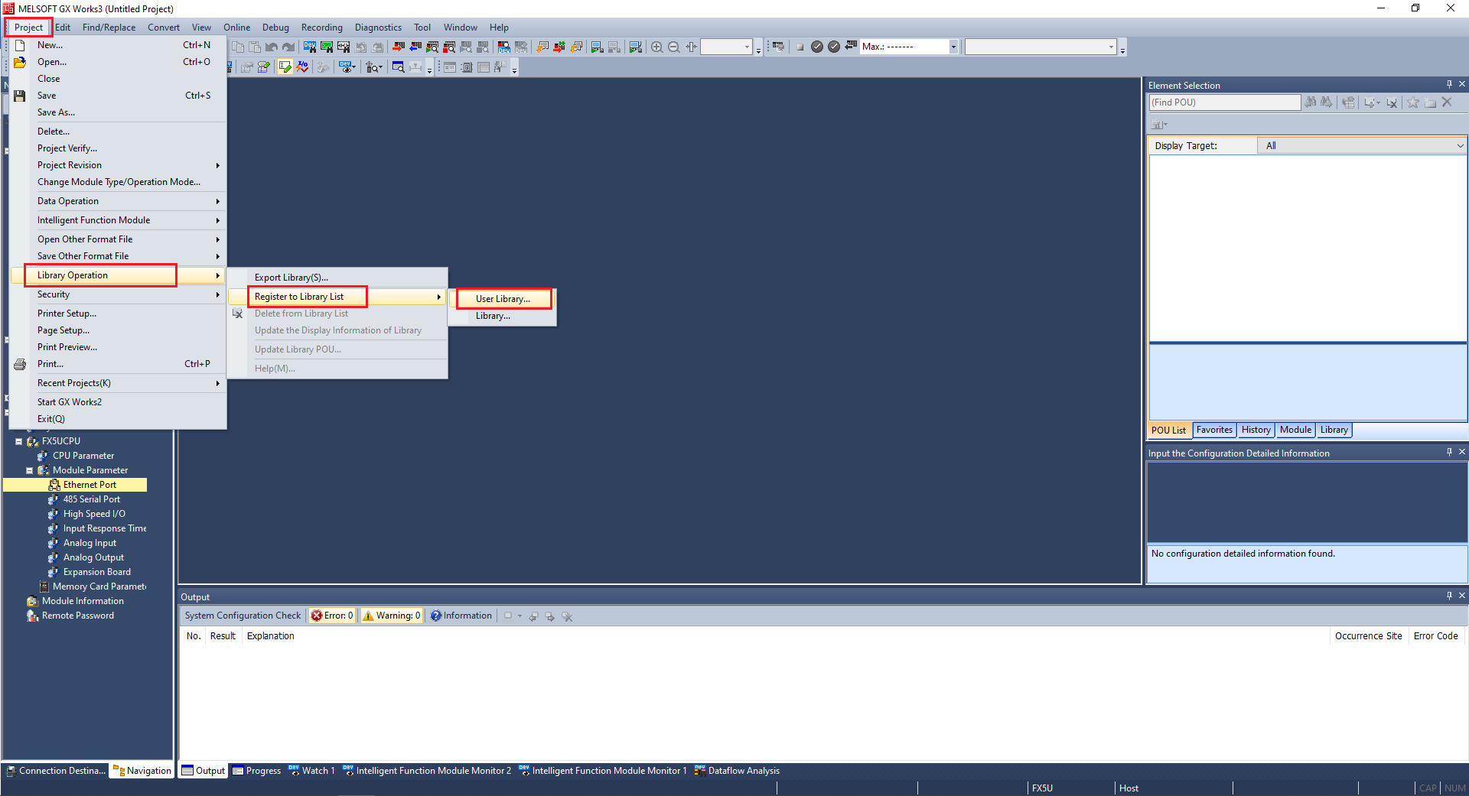Click the Zoom In magnifier icon
The height and width of the screenshot is (796, 1469).
[656, 47]
